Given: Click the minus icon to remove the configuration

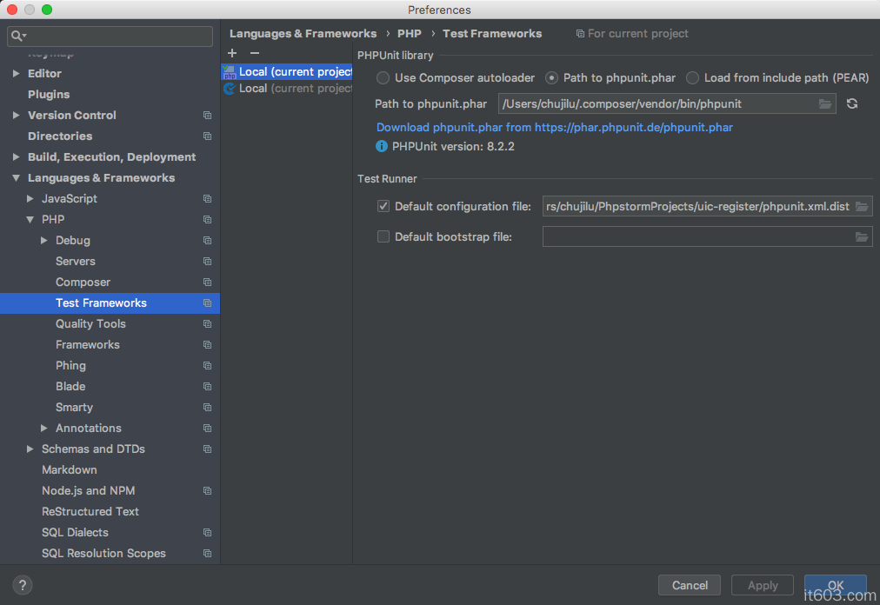Looking at the screenshot, I should (255, 54).
